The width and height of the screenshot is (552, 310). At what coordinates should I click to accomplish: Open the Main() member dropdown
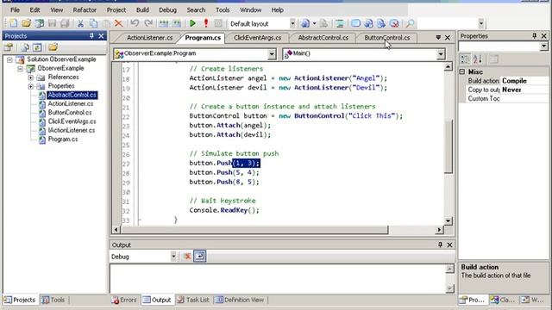[x=441, y=53]
